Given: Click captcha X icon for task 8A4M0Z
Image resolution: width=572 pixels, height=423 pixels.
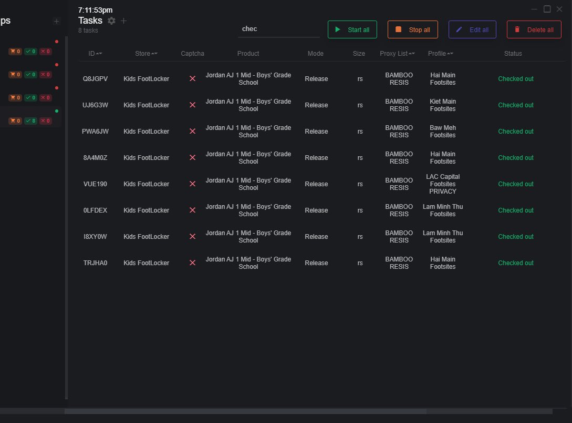Looking at the screenshot, I should [x=193, y=157].
